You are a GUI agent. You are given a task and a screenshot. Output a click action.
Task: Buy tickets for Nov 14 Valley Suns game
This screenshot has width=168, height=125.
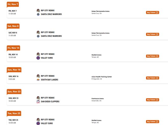click(152, 56)
